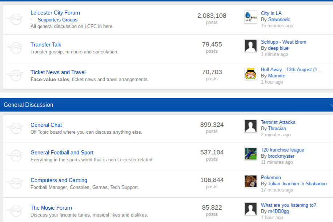333x222 pixels.
Task: Open The Music Forum
Action: click(x=51, y=207)
